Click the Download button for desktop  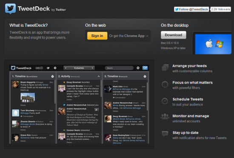coord(174,35)
